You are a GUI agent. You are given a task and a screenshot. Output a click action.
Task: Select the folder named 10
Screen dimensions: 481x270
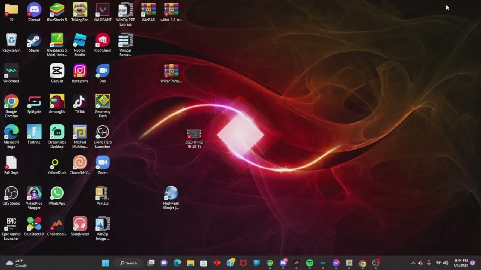click(x=11, y=12)
